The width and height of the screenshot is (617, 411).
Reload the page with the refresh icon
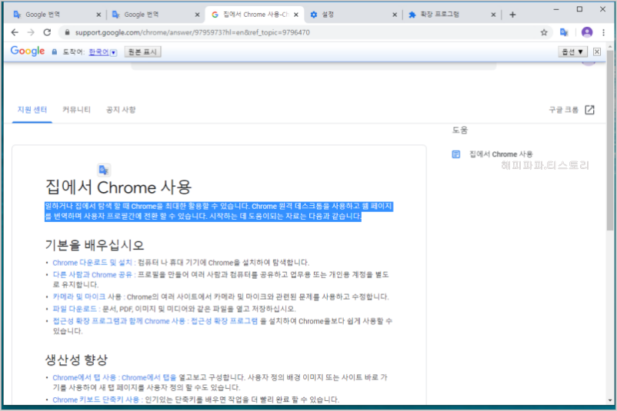click(x=47, y=32)
